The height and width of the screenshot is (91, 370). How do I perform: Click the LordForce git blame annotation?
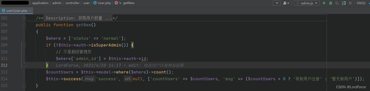pyautogui.click(x=120, y=65)
